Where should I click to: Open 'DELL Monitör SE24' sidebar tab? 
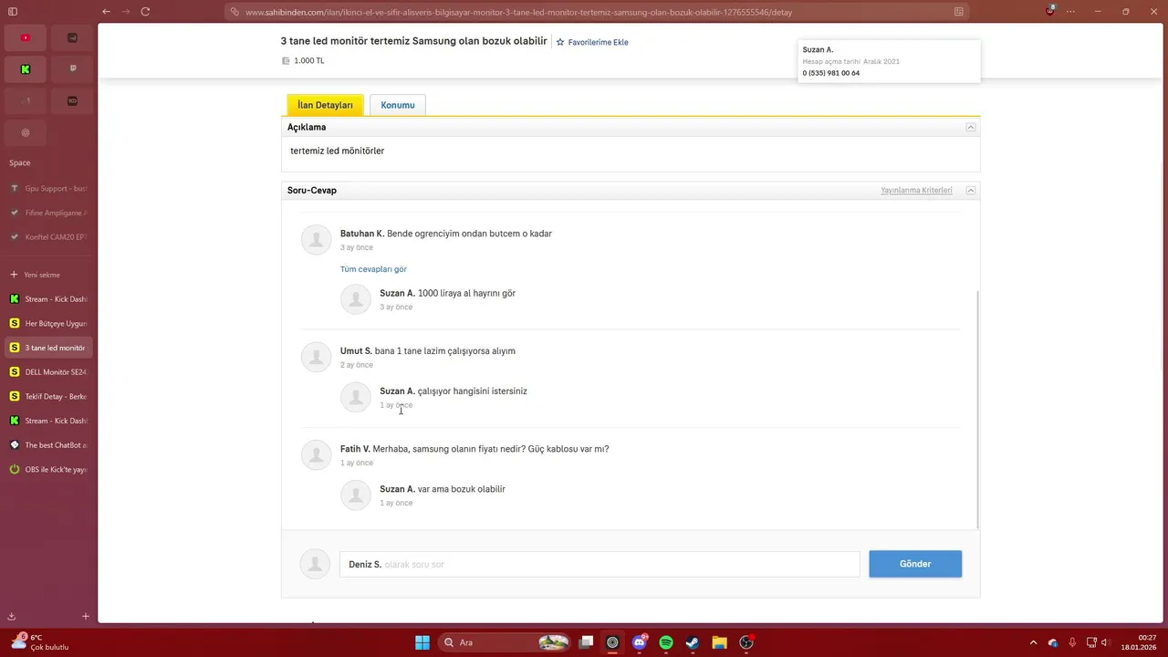click(48, 372)
